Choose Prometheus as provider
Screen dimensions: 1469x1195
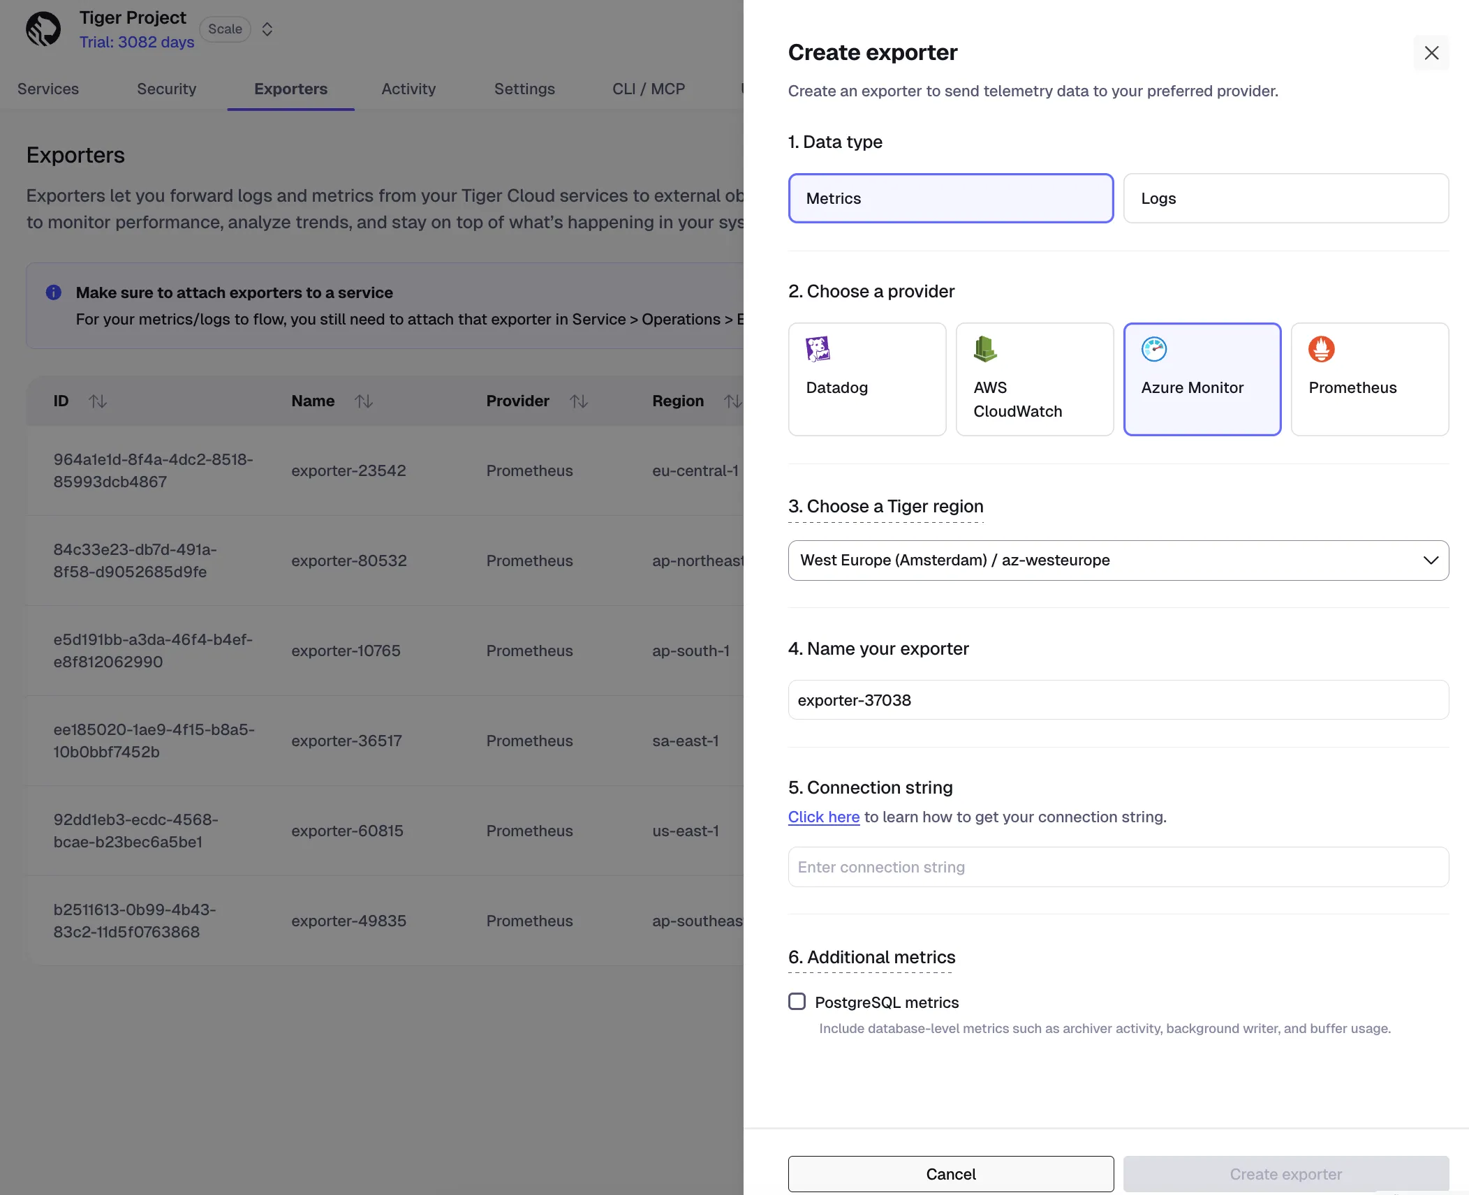click(x=1370, y=379)
